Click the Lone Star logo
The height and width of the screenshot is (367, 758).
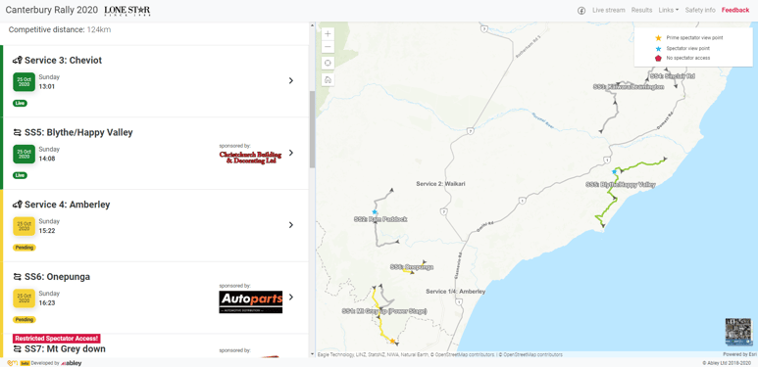[x=127, y=11]
